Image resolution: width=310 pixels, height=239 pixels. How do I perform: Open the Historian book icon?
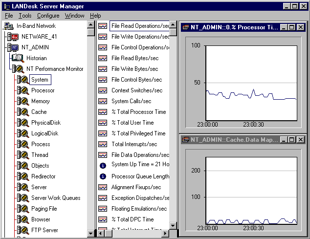coord(18,58)
